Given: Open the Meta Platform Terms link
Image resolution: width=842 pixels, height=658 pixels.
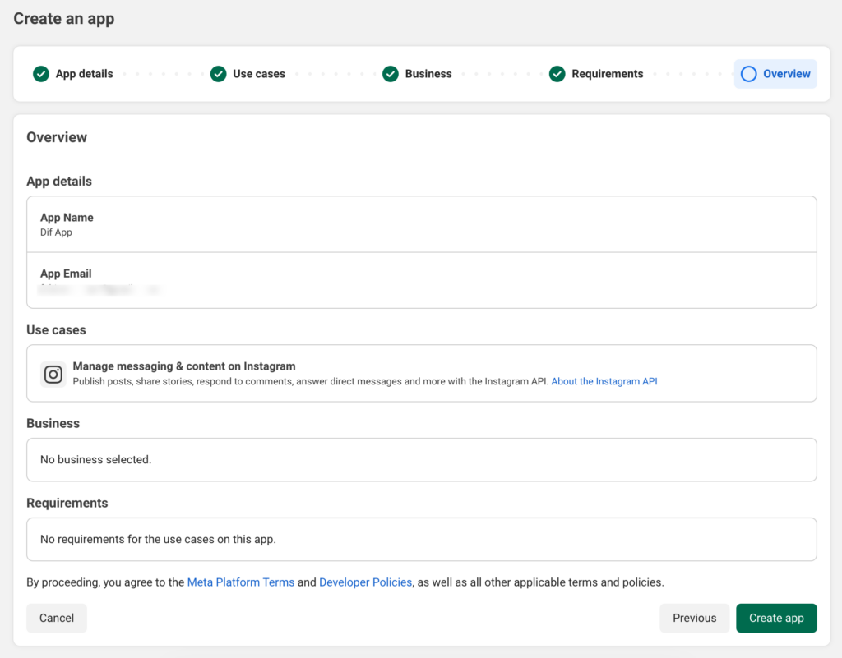Looking at the screenshot, I should click(x=241, y=582).
